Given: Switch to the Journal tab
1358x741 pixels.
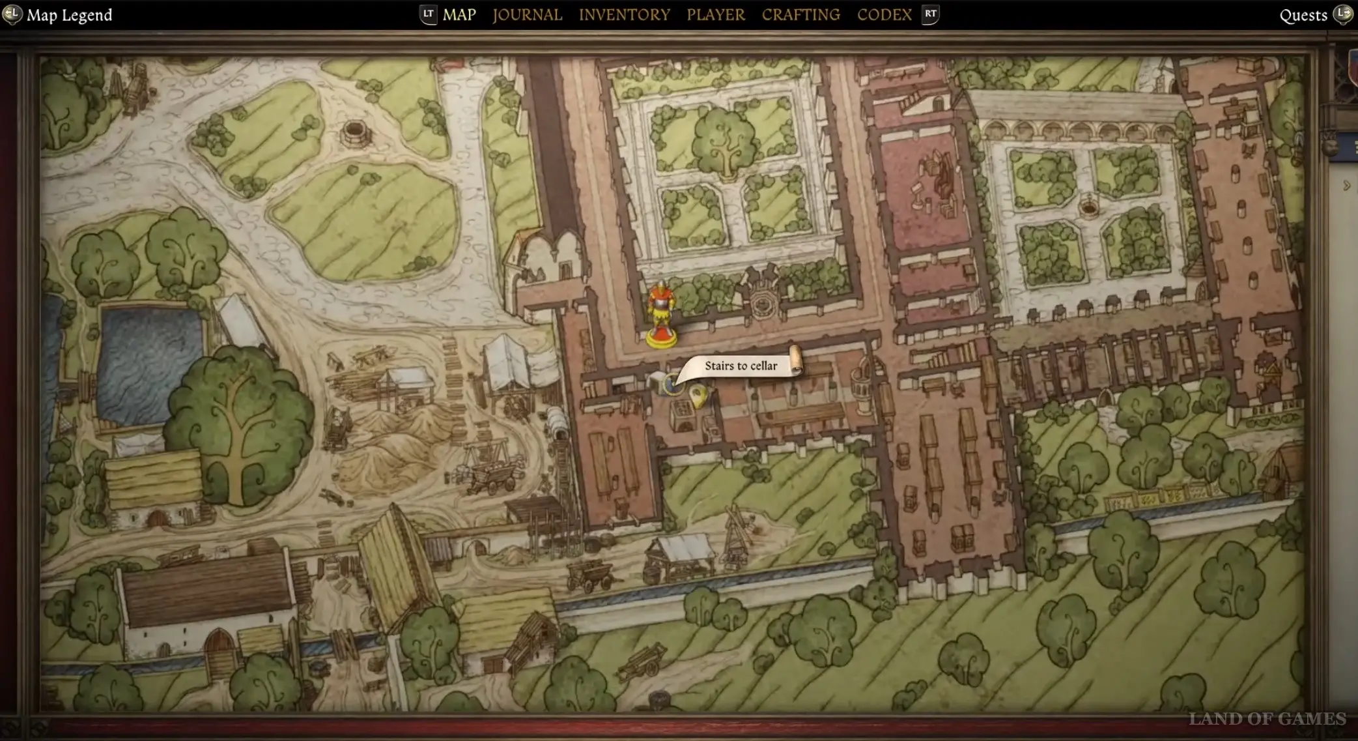Looking at the screenshot, I should (527, 14).
